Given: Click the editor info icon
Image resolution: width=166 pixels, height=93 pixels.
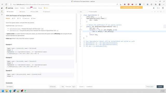Looking at the screenshot, I should 152,12.
